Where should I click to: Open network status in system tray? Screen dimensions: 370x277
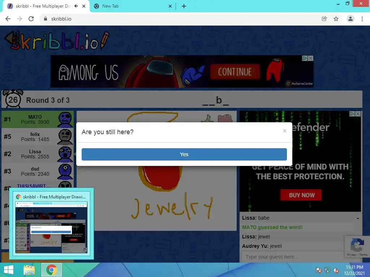(x=327, y=270)
